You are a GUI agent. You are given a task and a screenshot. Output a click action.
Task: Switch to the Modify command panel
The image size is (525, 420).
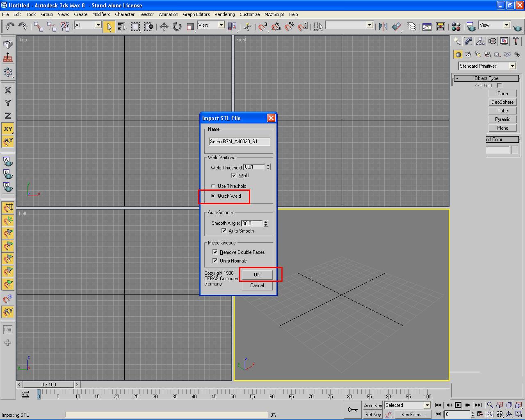click(x=468, y=41)
